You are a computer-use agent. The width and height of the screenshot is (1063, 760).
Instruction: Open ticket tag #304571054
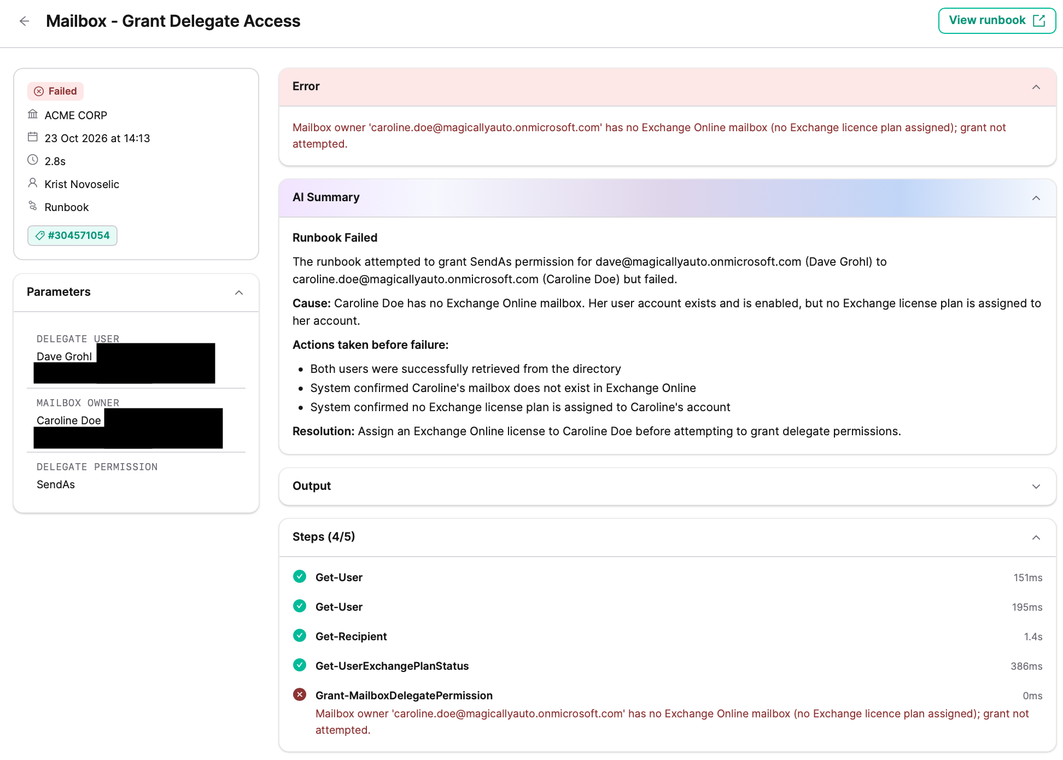tap(72, 236)
